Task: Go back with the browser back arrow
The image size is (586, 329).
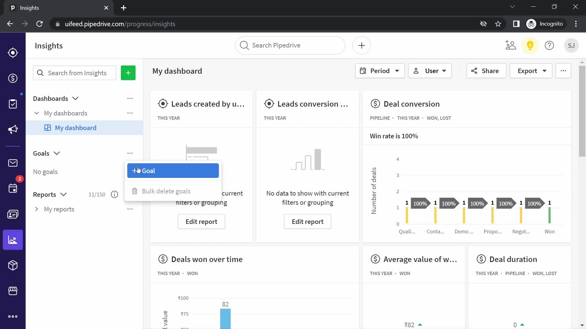Action: pyautogui.click(x=10, y=24)
